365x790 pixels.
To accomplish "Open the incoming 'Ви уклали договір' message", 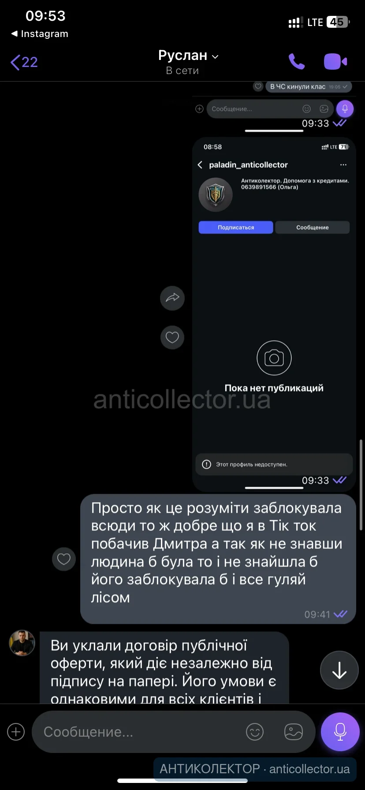I will coord(164,667).
